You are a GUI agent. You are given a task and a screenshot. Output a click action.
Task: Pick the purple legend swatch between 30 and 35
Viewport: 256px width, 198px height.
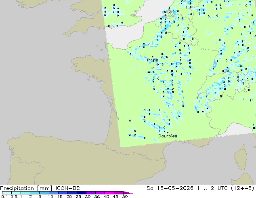click(91, 193)
